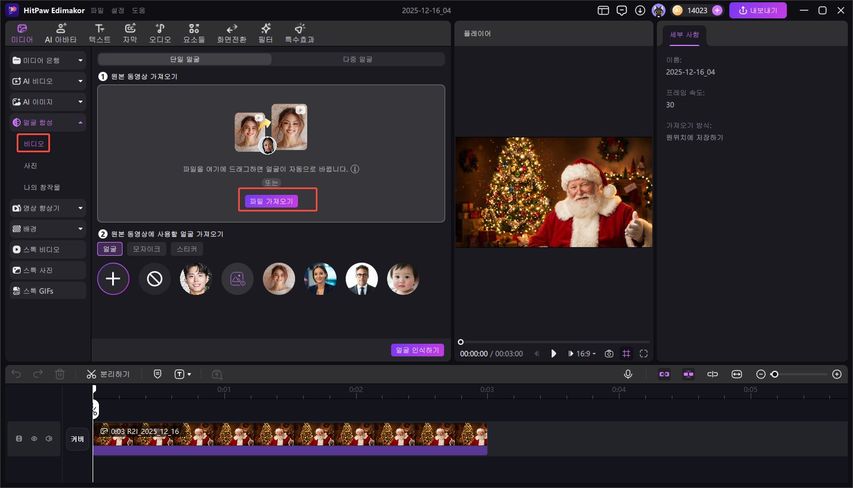Click the trash delete icon in timeline toolbar
Image resolution: width=853 pixels, height=488 pixels.
[60, 374]
